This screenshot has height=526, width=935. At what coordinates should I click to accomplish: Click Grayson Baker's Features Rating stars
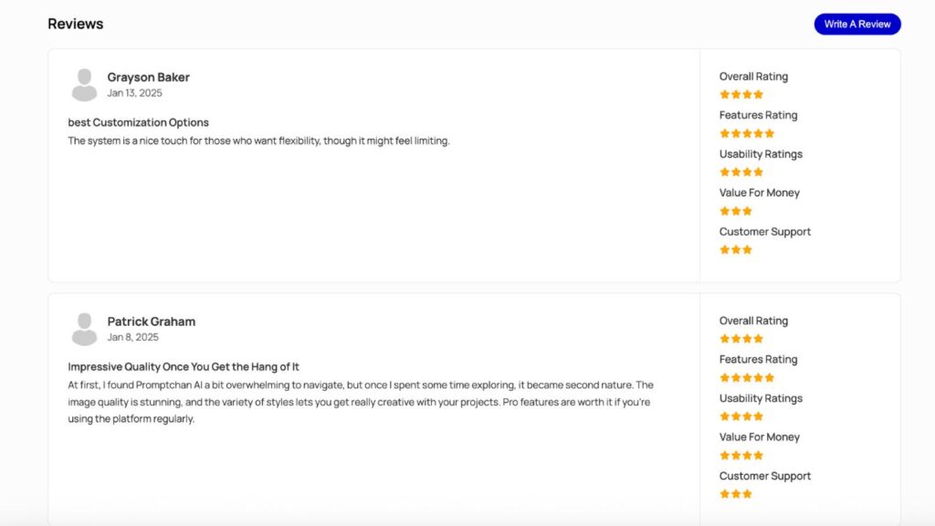[x=746, y=133]
